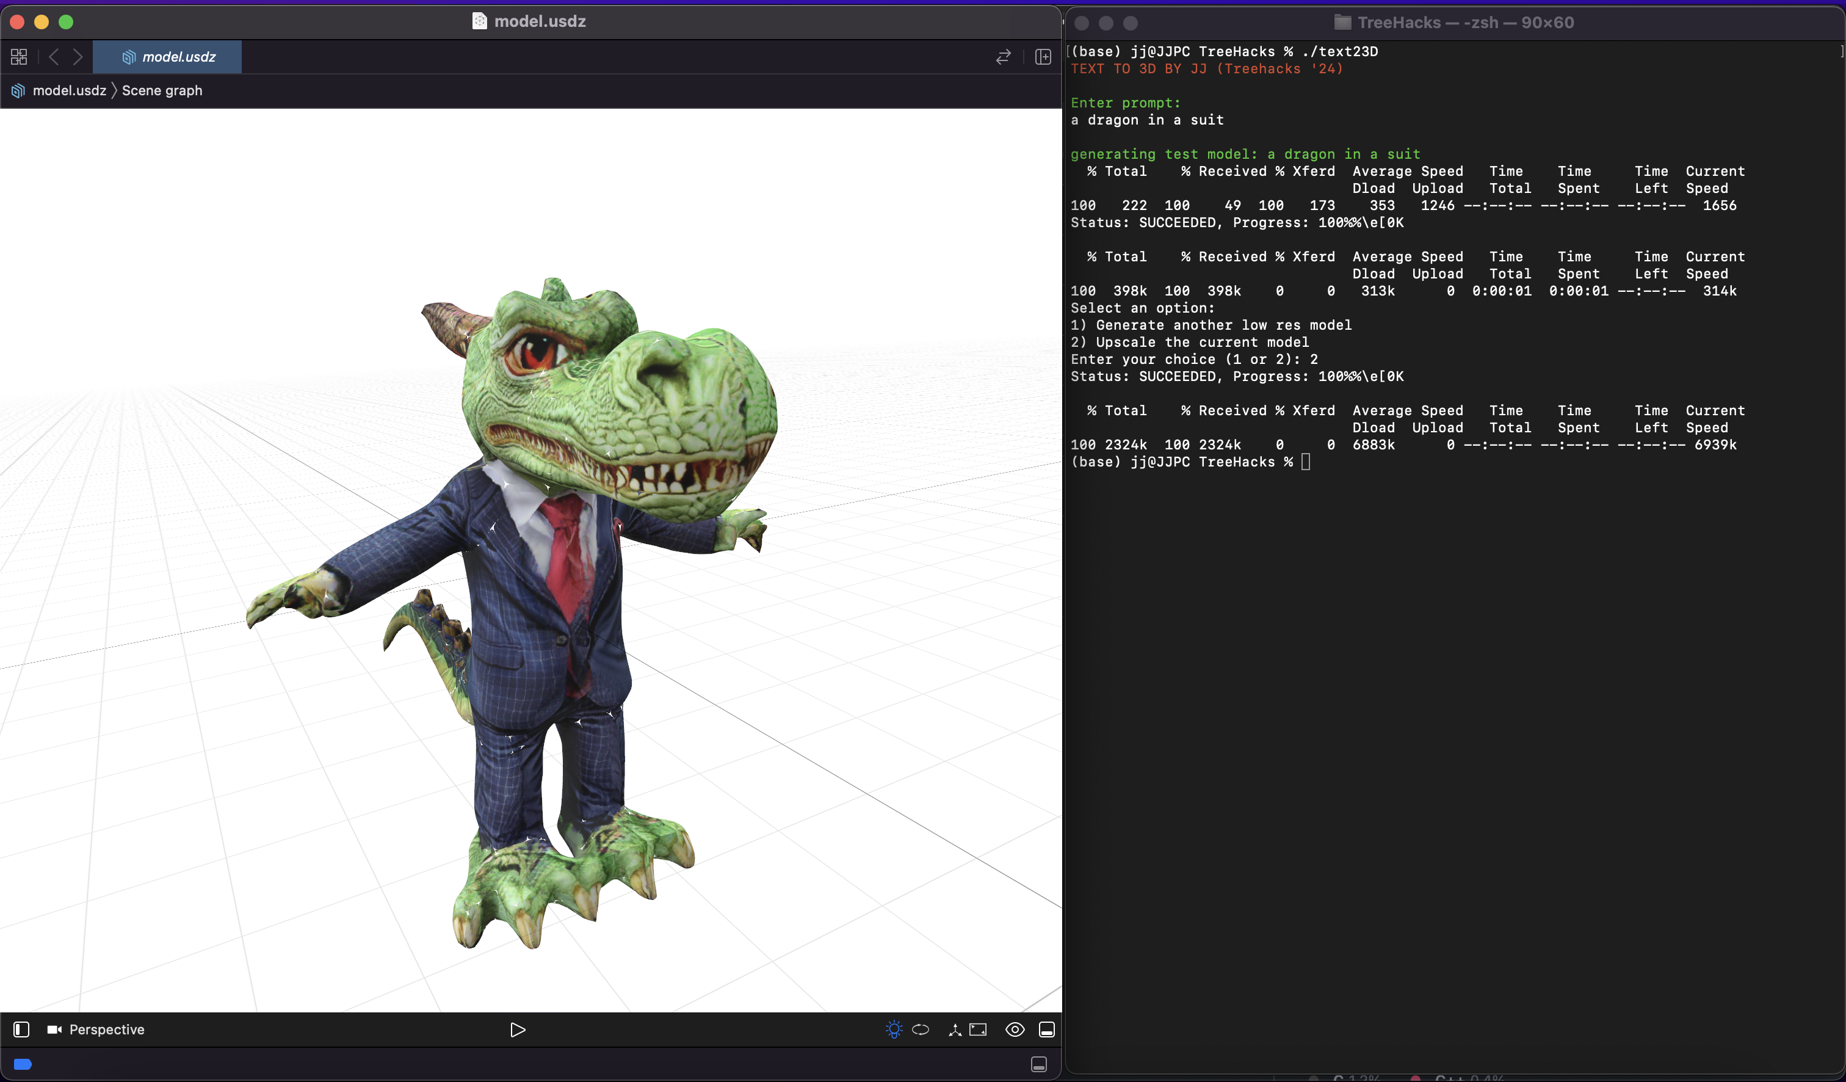Toggle the left scene graph sidebar
1846x1082 pixels.
[21, 1029]
